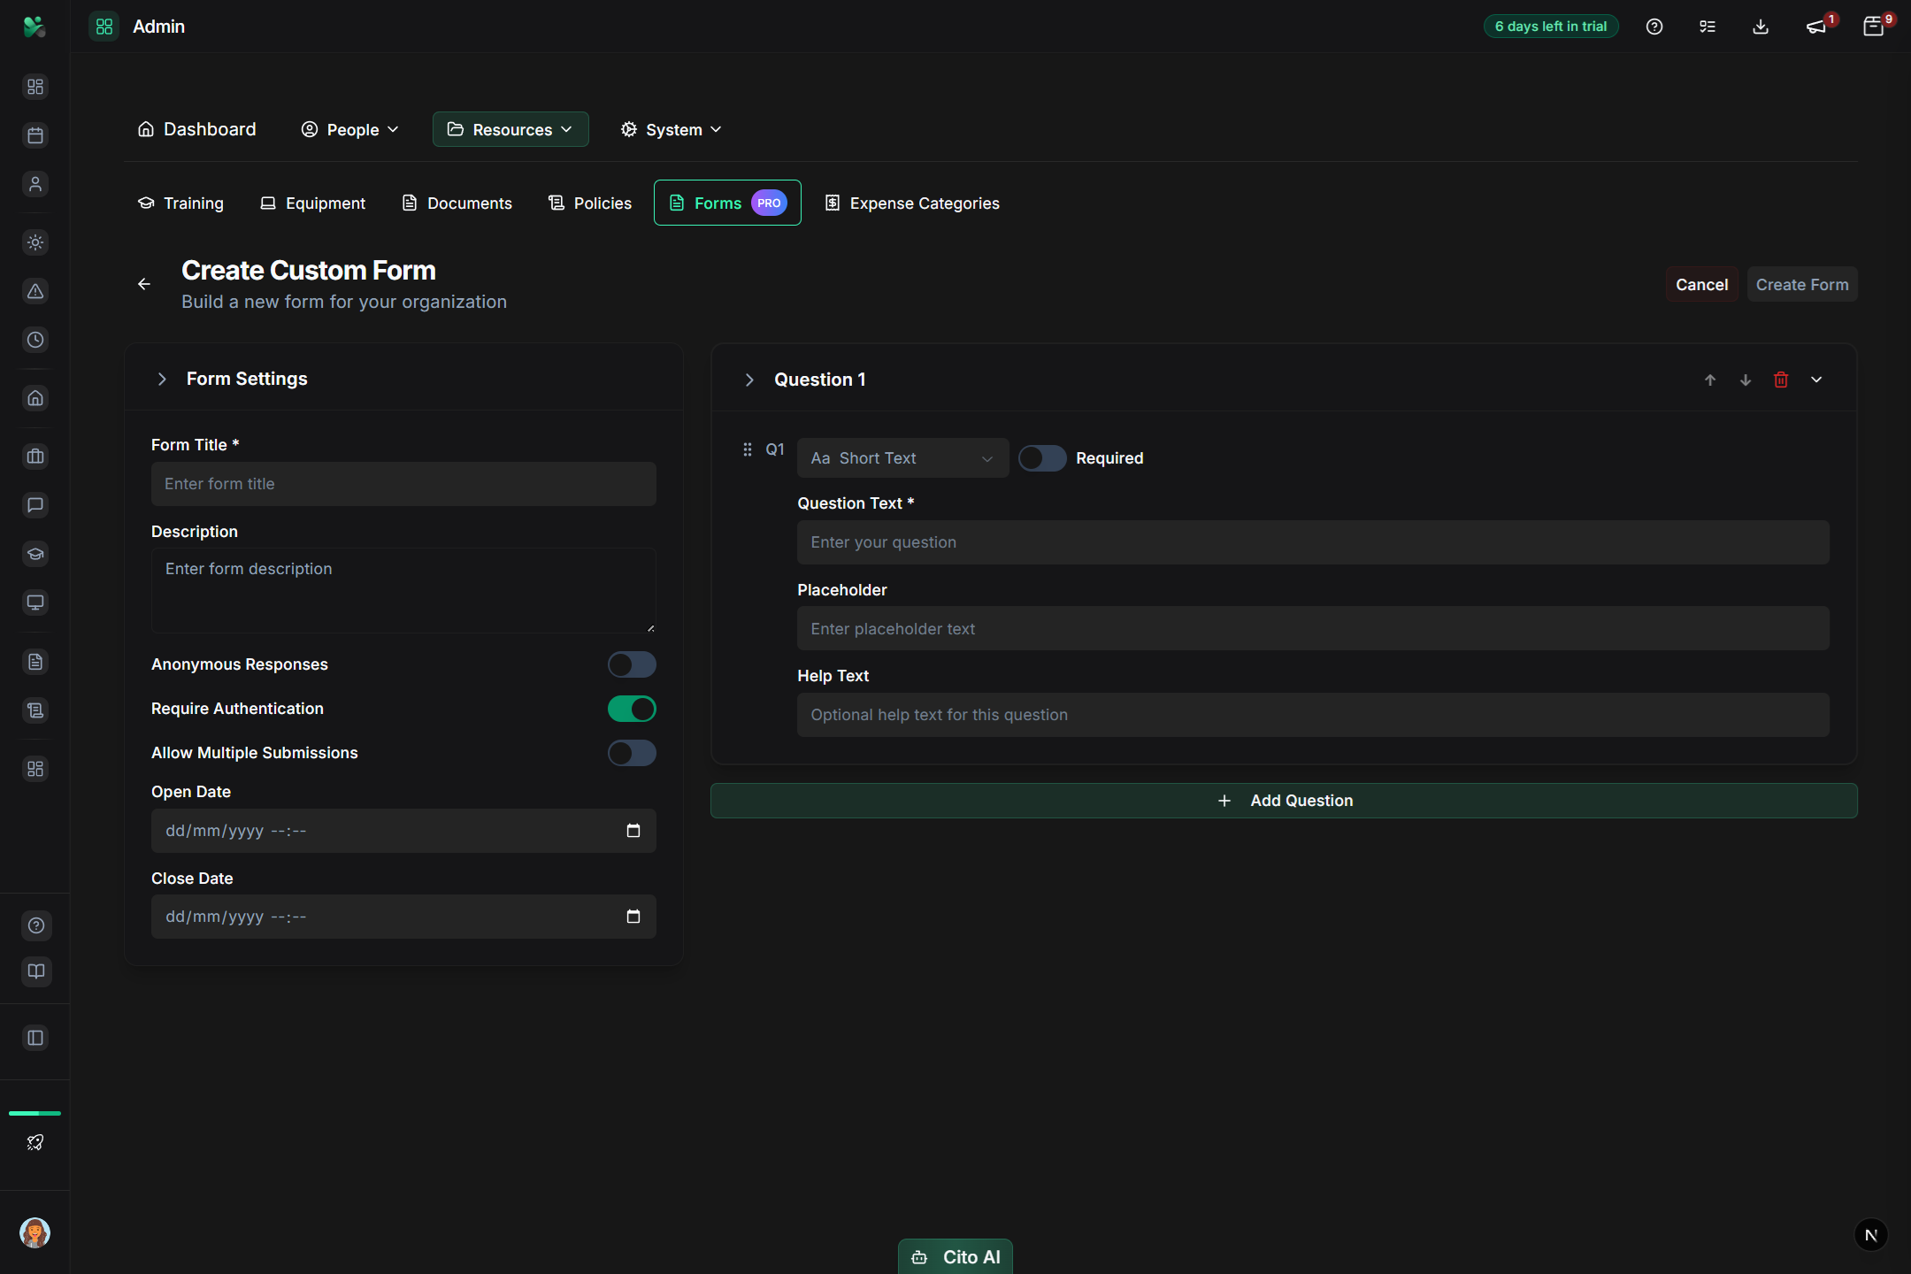1911x1274 pixels.
Task: Click the Create Form button
Action: click(x=1801, y=284)
